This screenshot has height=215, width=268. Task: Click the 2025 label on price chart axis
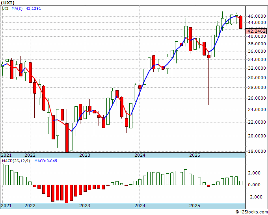[x=195, y=155]
